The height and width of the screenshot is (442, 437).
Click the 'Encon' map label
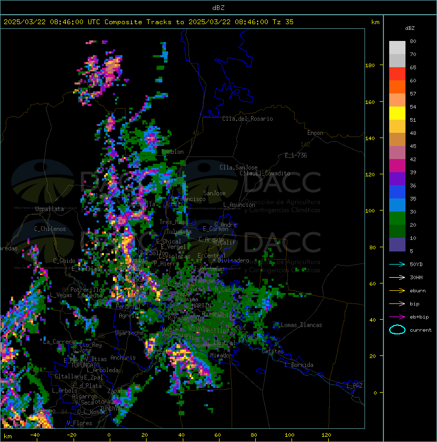tap(315, 133)
